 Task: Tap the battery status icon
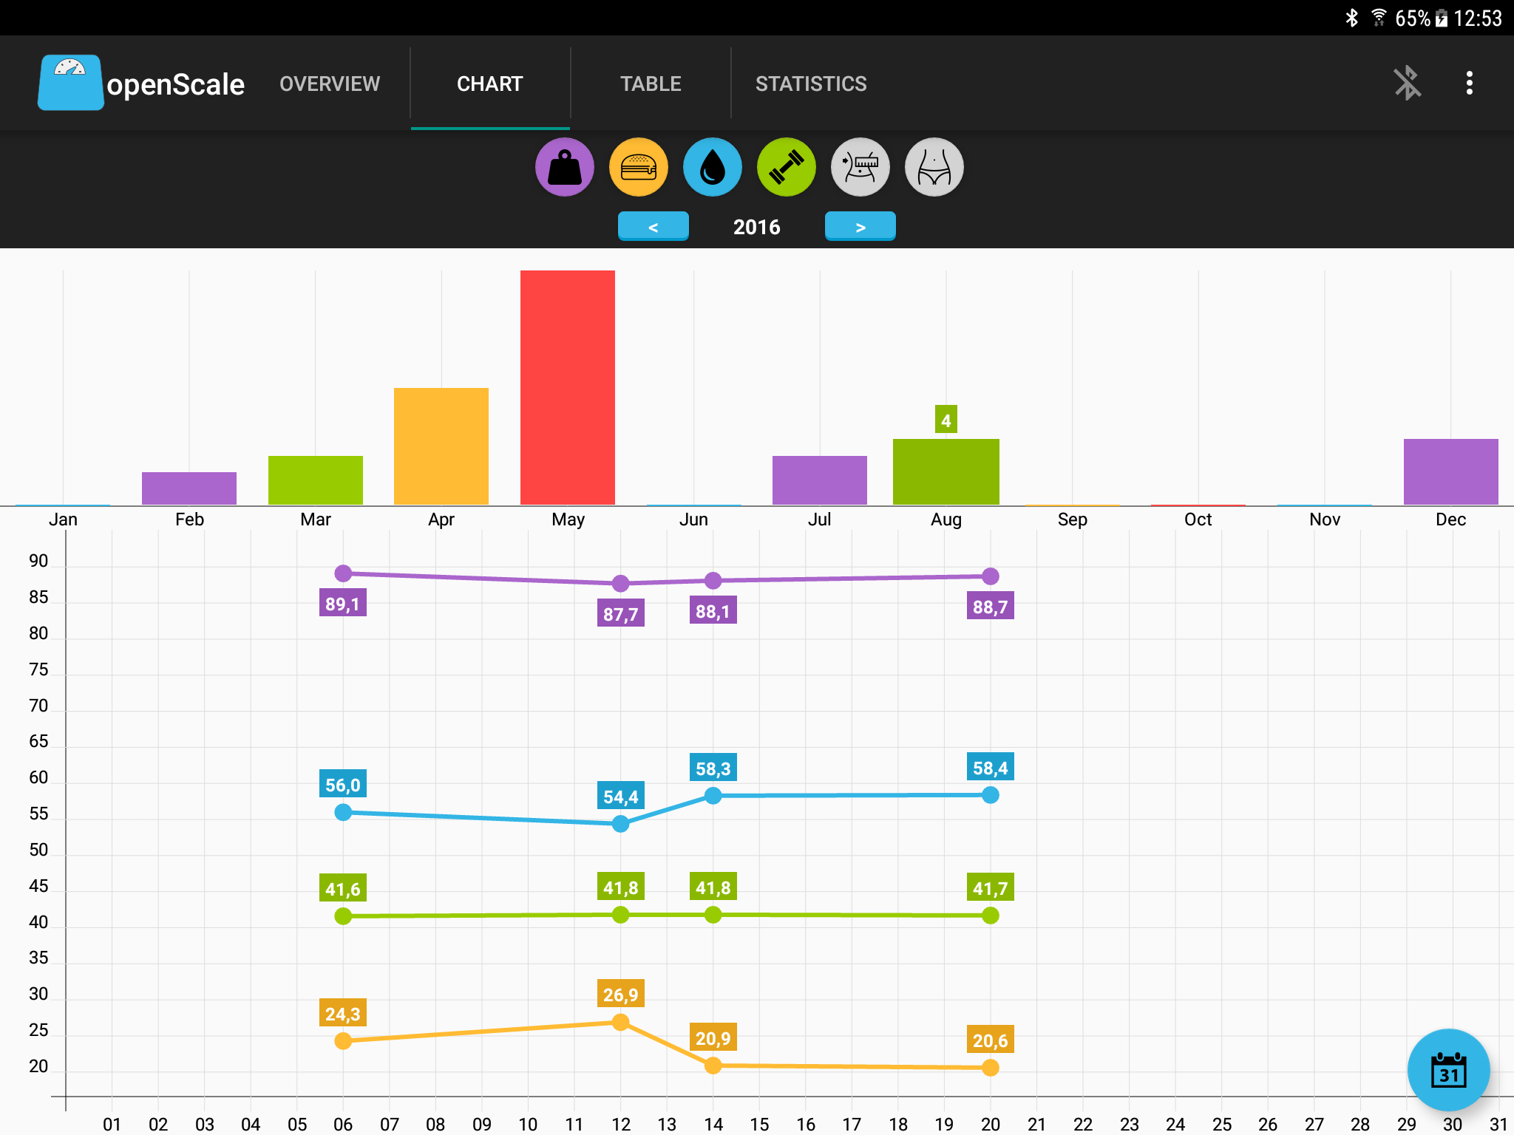[1442, 18]
